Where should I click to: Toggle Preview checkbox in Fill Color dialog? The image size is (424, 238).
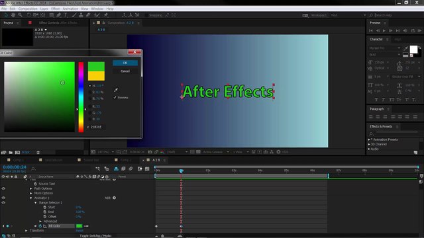pyautogui.click(x=115, y=97)
